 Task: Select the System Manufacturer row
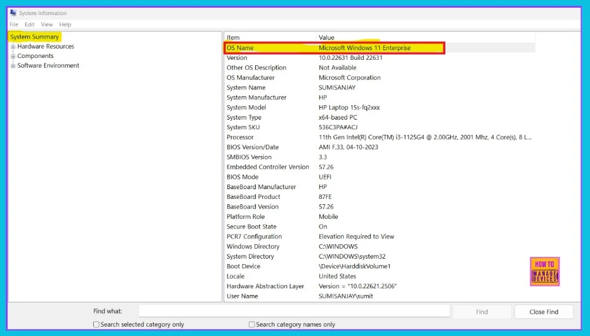(379, 97)
